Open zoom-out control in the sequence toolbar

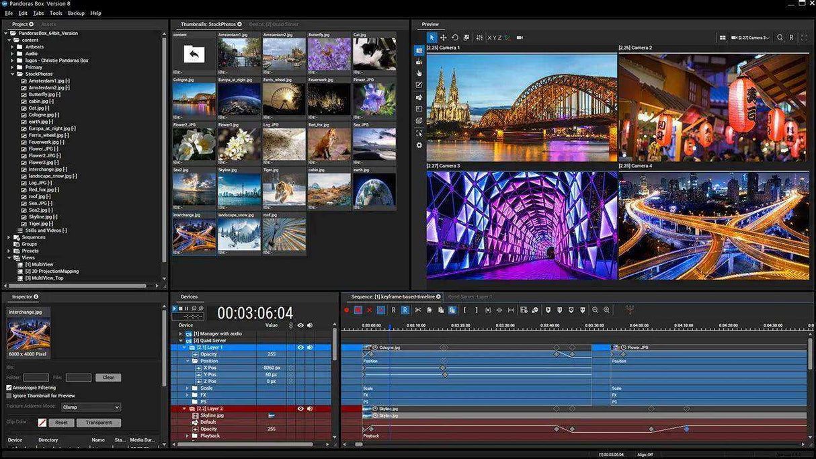pos(594,310)
